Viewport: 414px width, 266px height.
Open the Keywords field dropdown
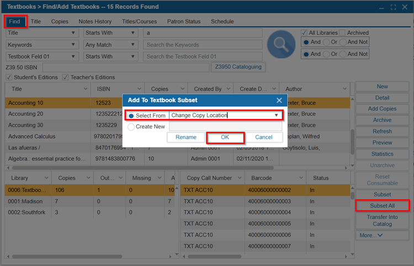[x=73, y=45]
